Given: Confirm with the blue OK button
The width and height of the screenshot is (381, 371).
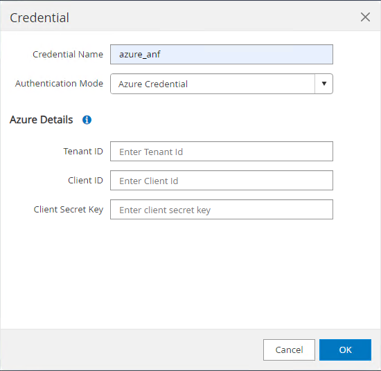Looking at the screenshot, I should point(345,350).
